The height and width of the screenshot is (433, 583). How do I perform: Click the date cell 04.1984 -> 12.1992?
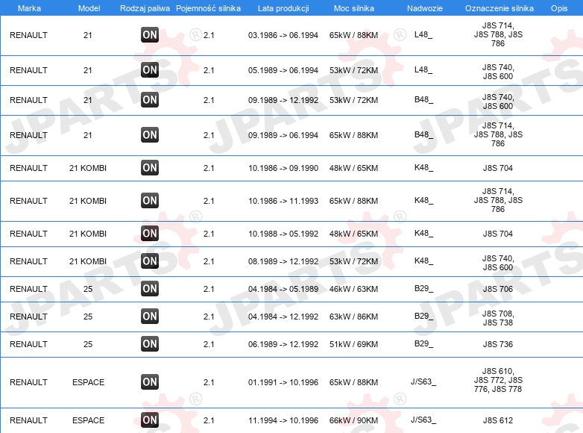tap(283, 317)
